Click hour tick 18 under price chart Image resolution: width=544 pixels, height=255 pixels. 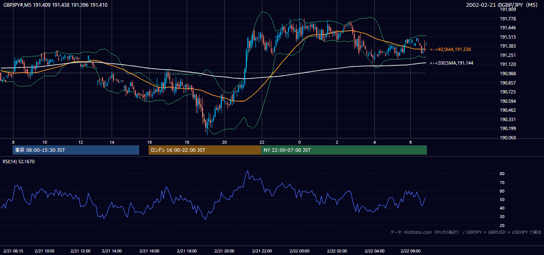coord(186,142)
